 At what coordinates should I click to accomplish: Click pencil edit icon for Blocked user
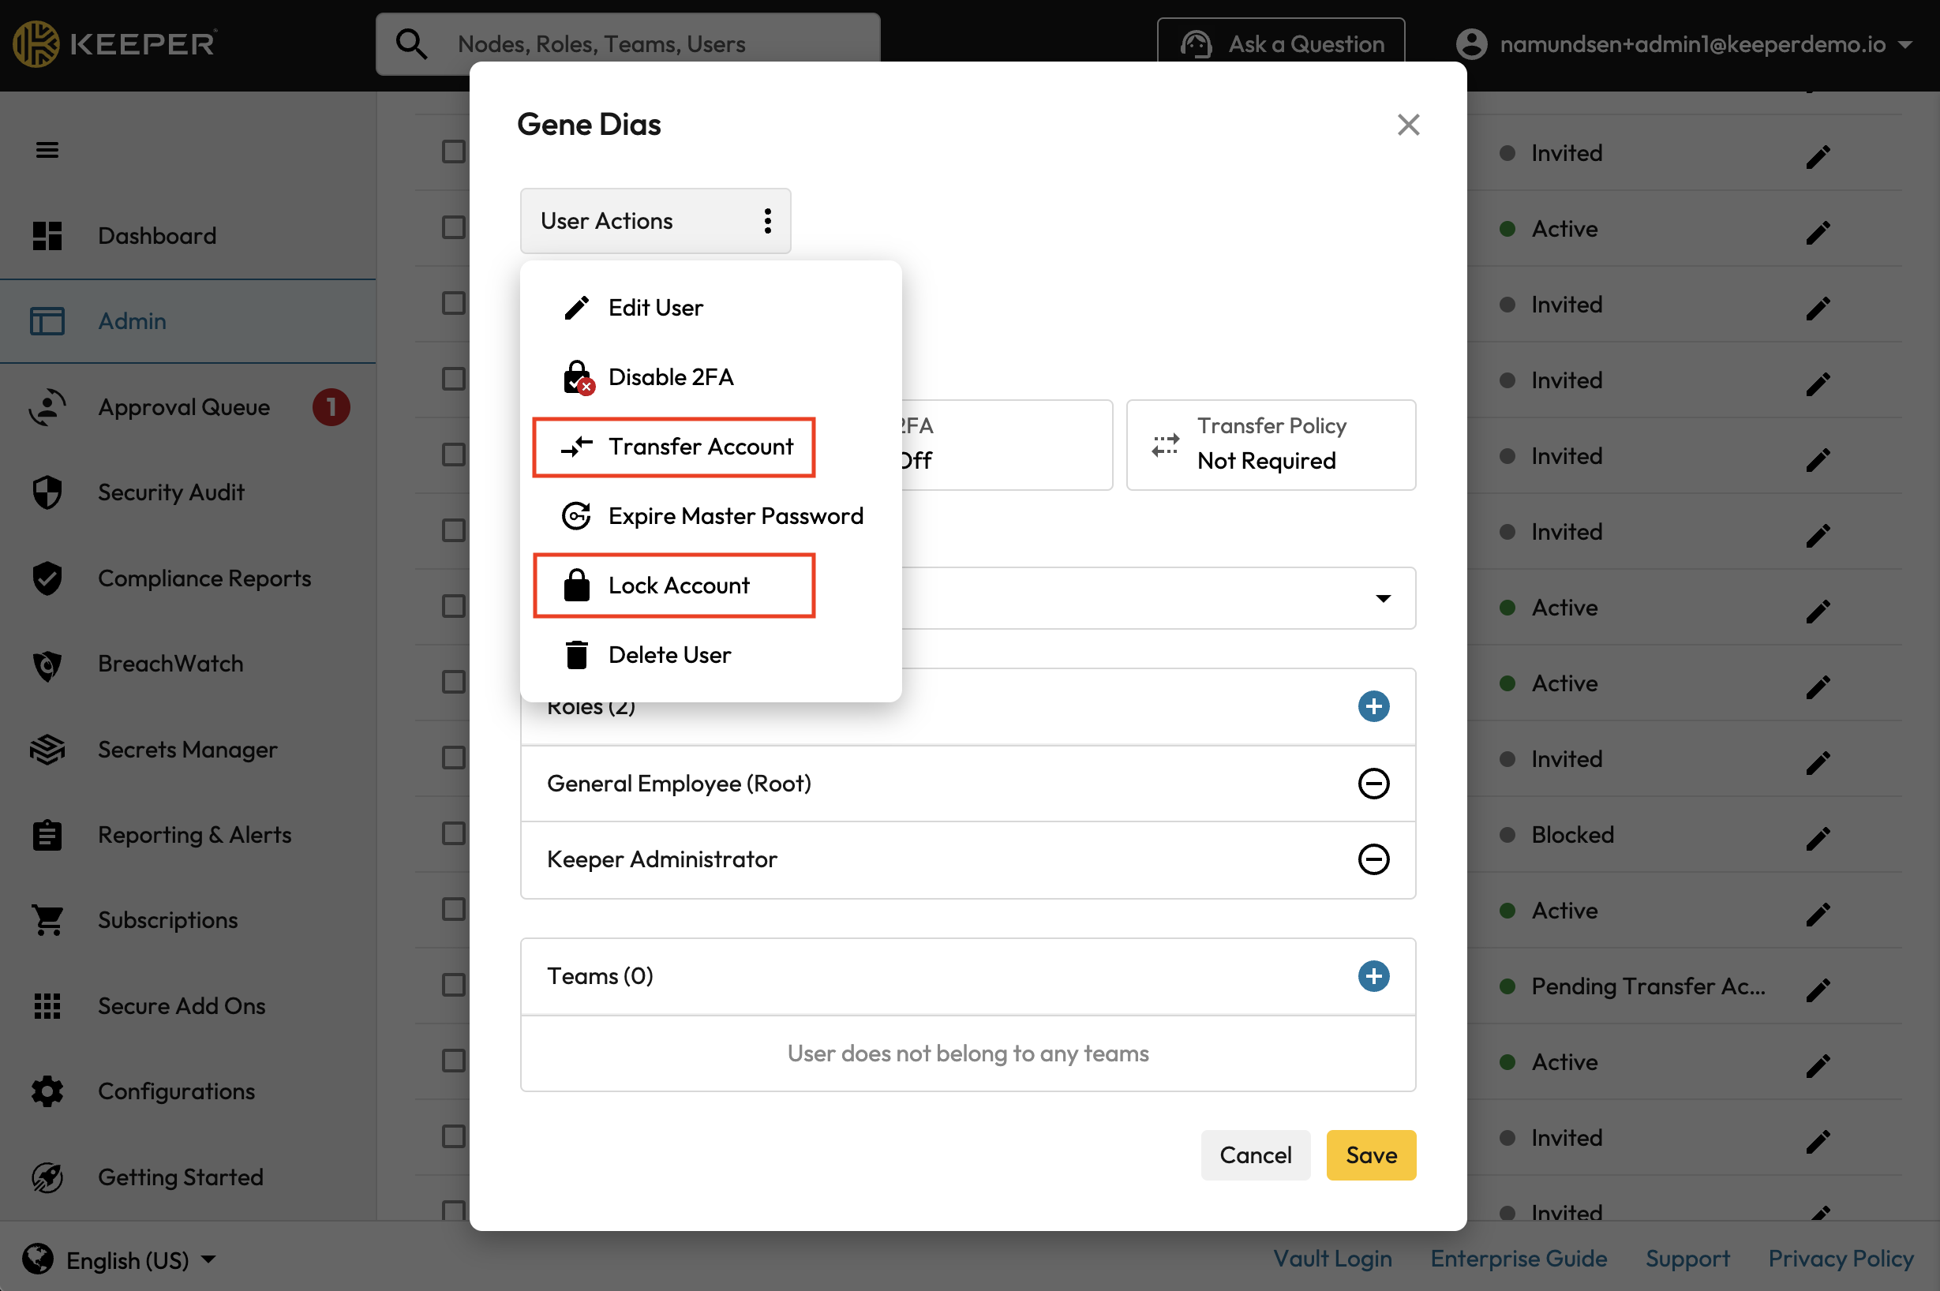pos(1818,836)
